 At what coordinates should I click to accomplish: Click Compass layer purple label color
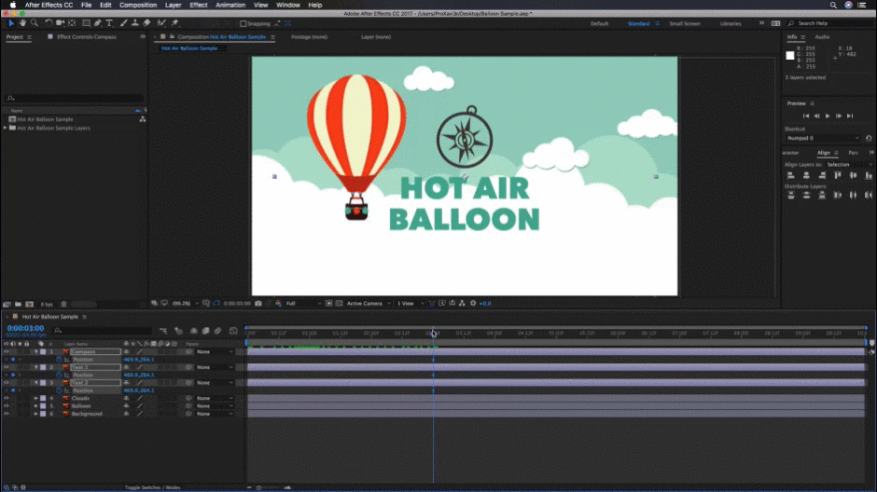point(43,352)
